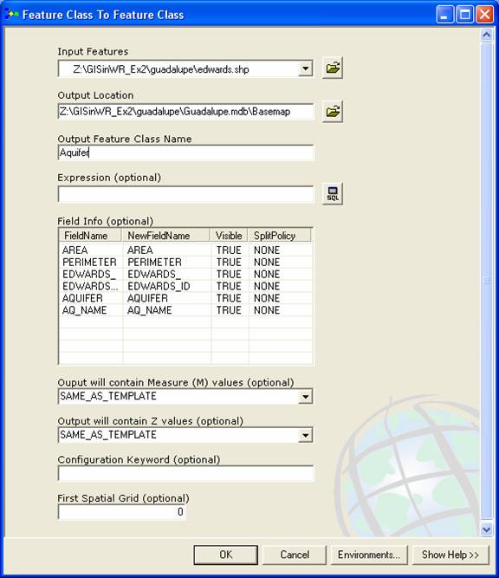Viewport: 499px width, 578px height.
Task: Toggle Visible TRUE for PERIMETER row
Action: 229,262
